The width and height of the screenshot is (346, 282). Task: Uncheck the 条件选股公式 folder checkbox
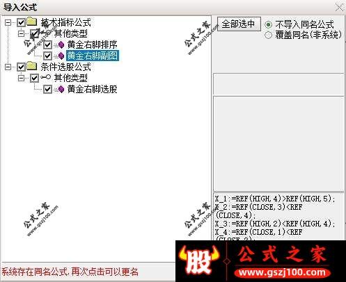click(21, 67)
